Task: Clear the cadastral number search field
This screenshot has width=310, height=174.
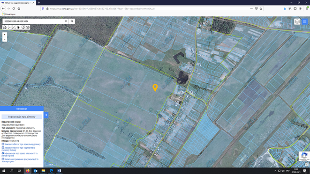Action: (x=66, y=21)
